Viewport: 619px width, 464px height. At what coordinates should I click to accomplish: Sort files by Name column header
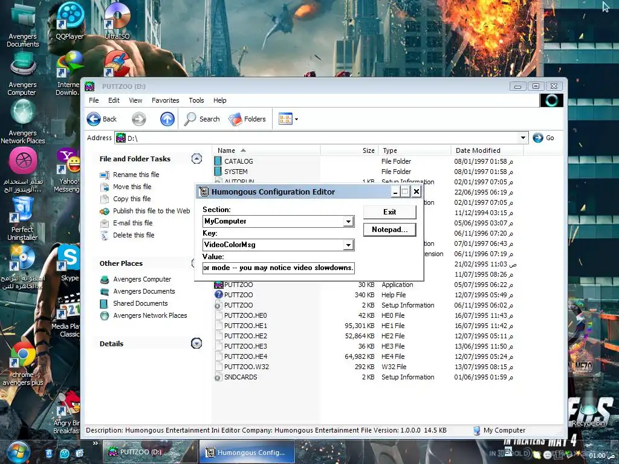pyautogui.click(x=267, y=150)
